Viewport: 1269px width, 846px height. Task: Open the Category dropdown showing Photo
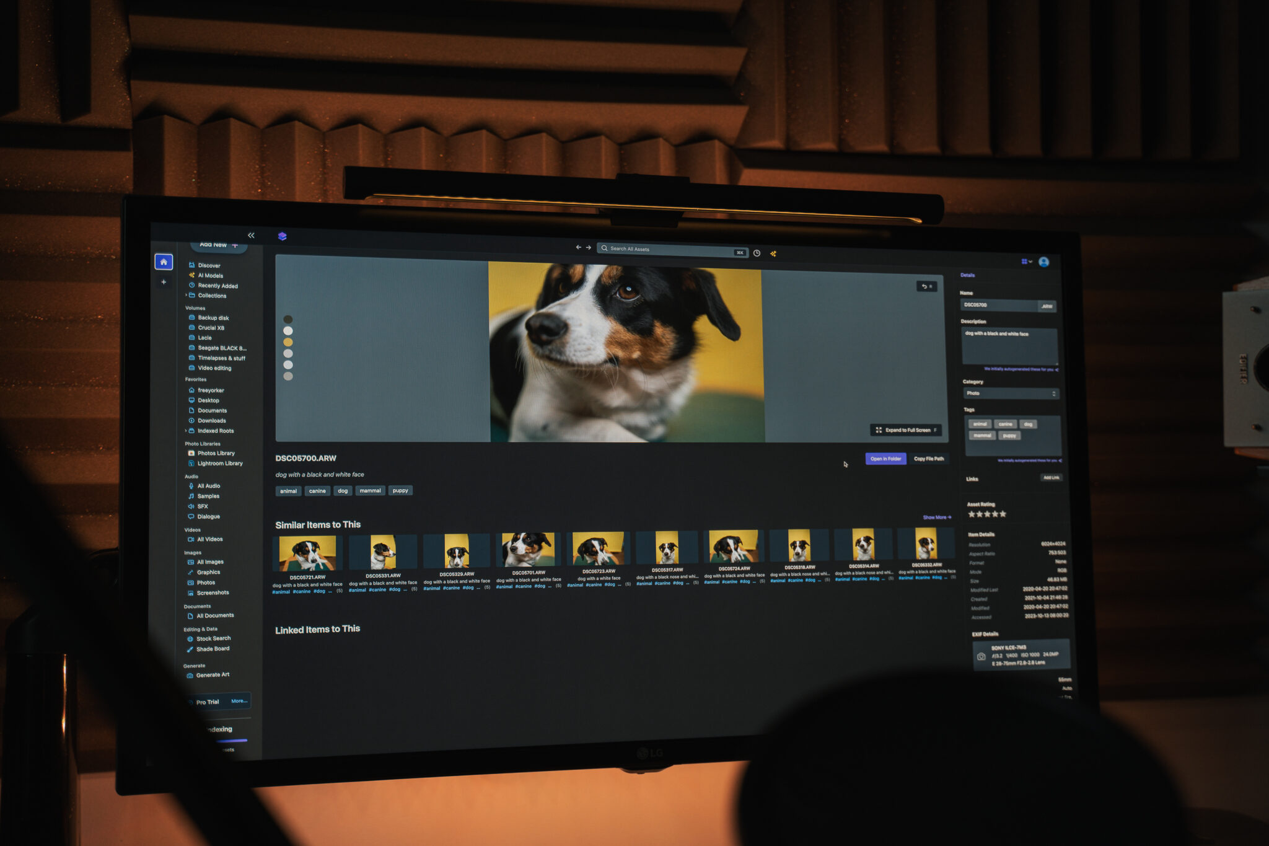pyautogui.click(x=1011, y=393)
